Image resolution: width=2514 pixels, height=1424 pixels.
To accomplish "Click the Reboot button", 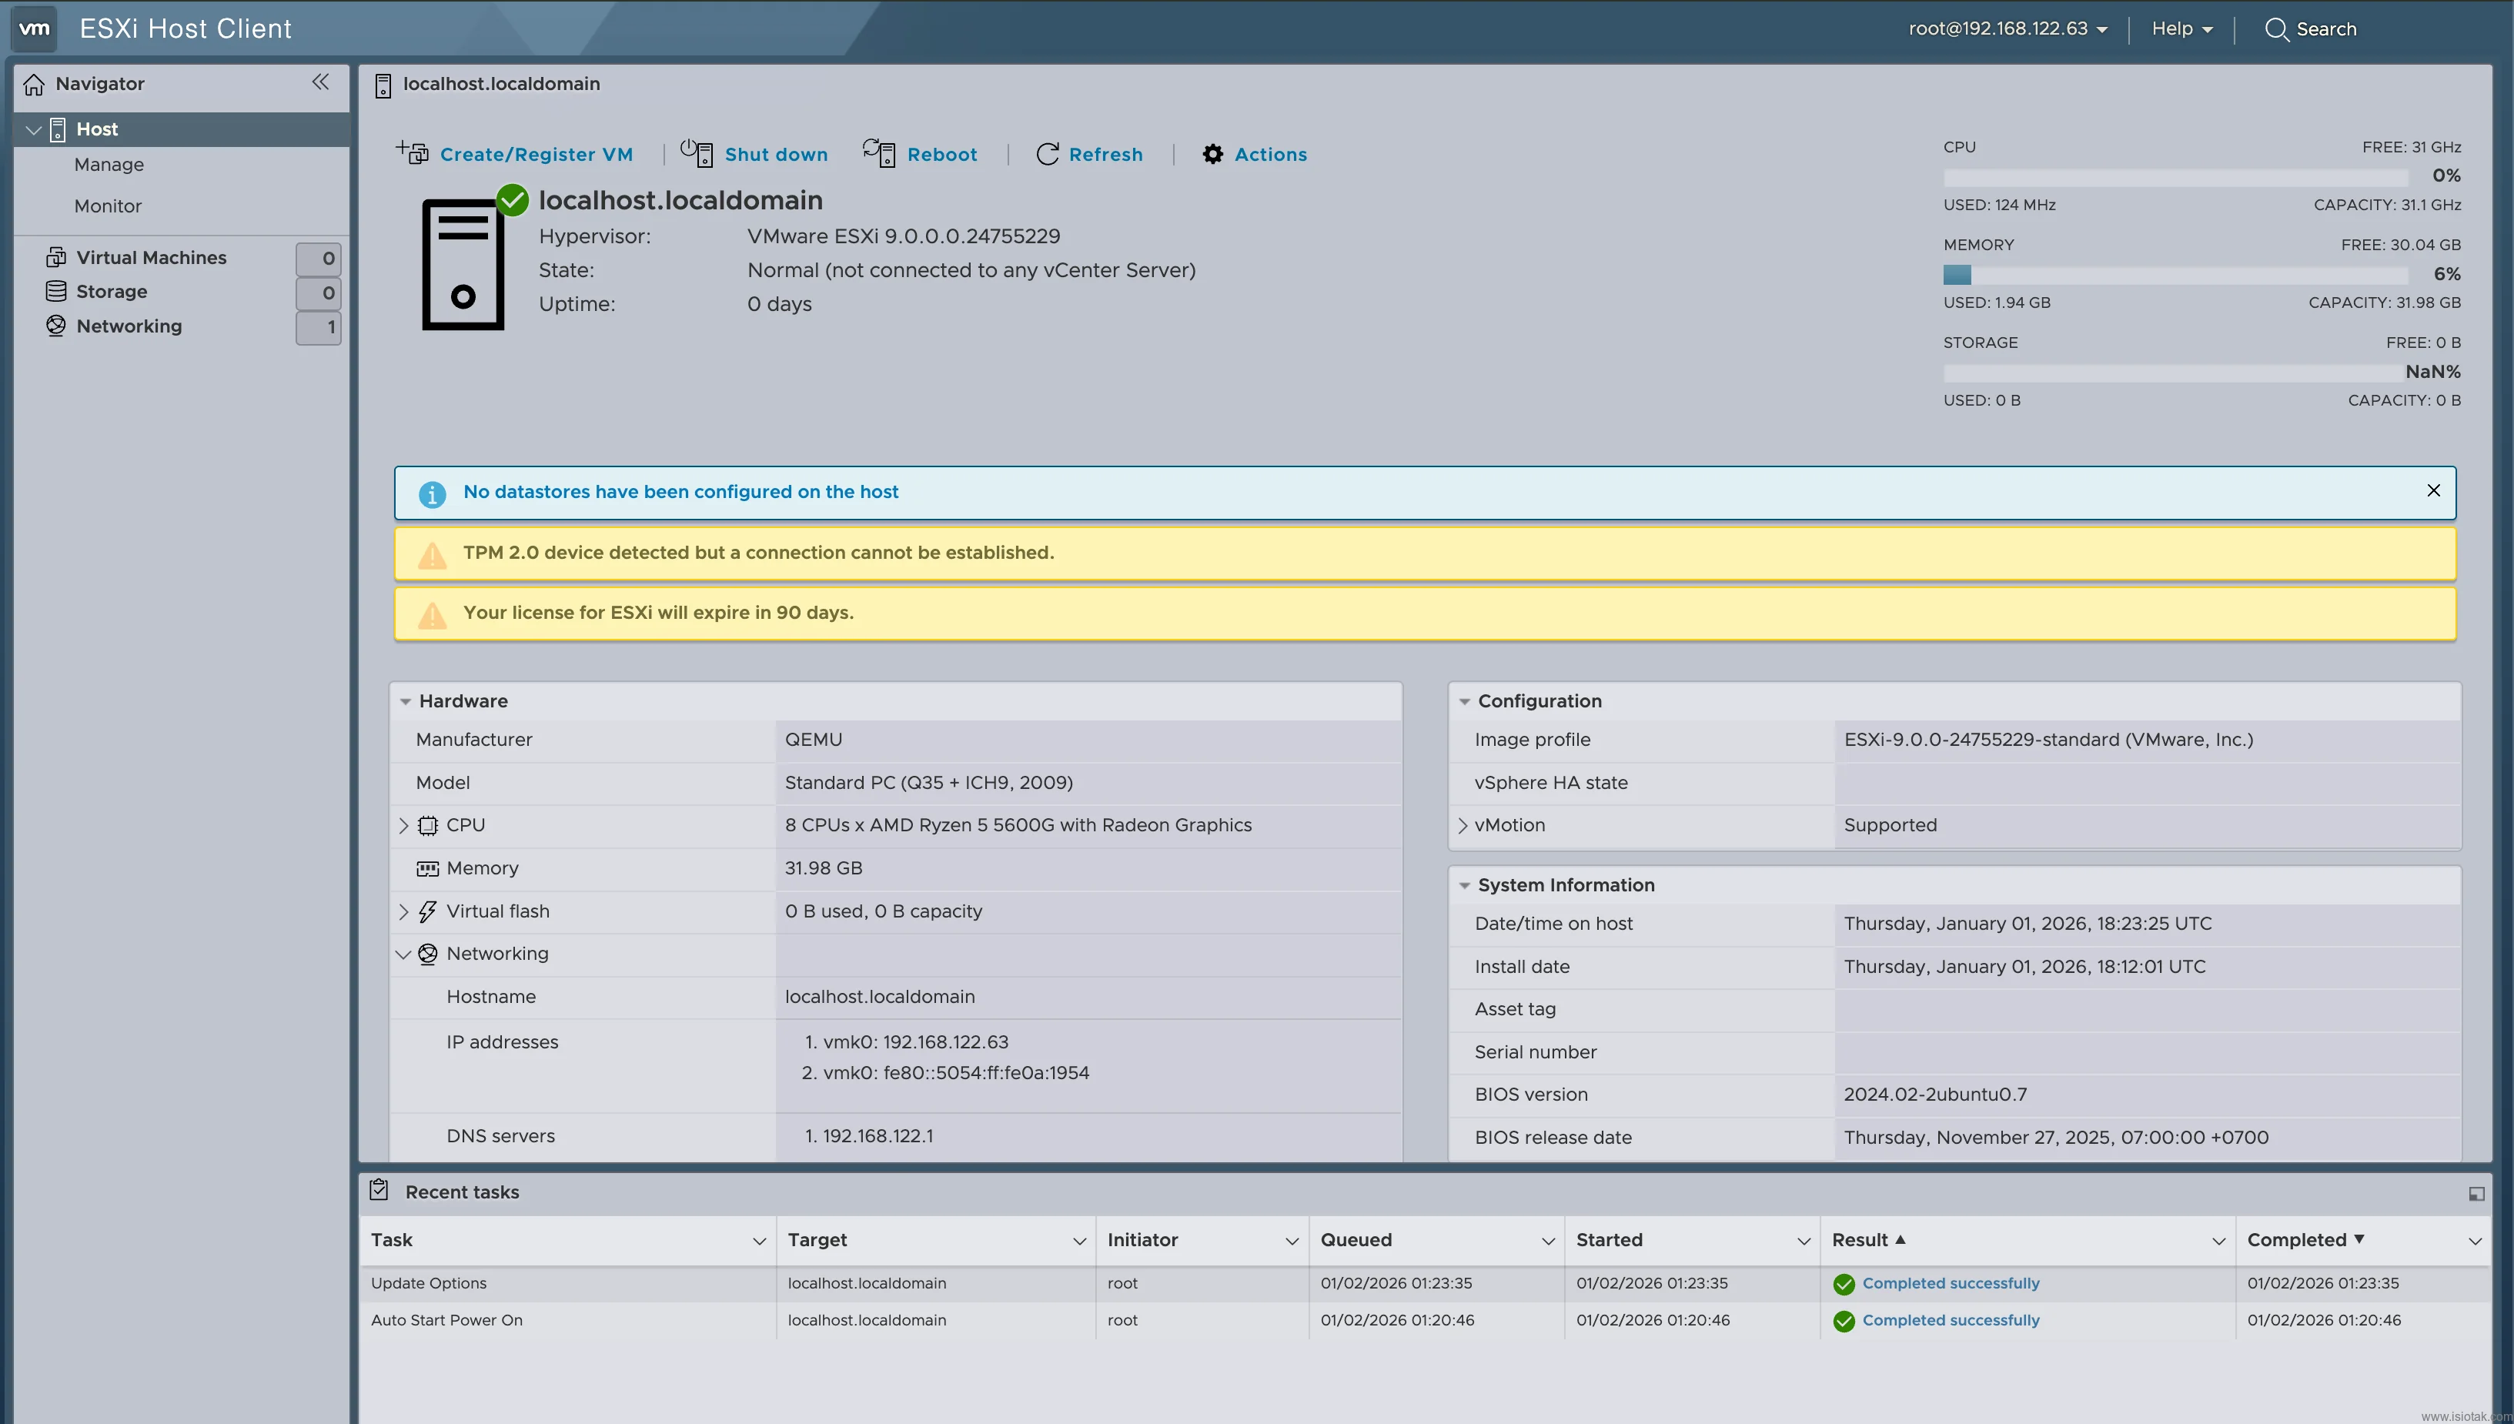I will coord(920,153).
